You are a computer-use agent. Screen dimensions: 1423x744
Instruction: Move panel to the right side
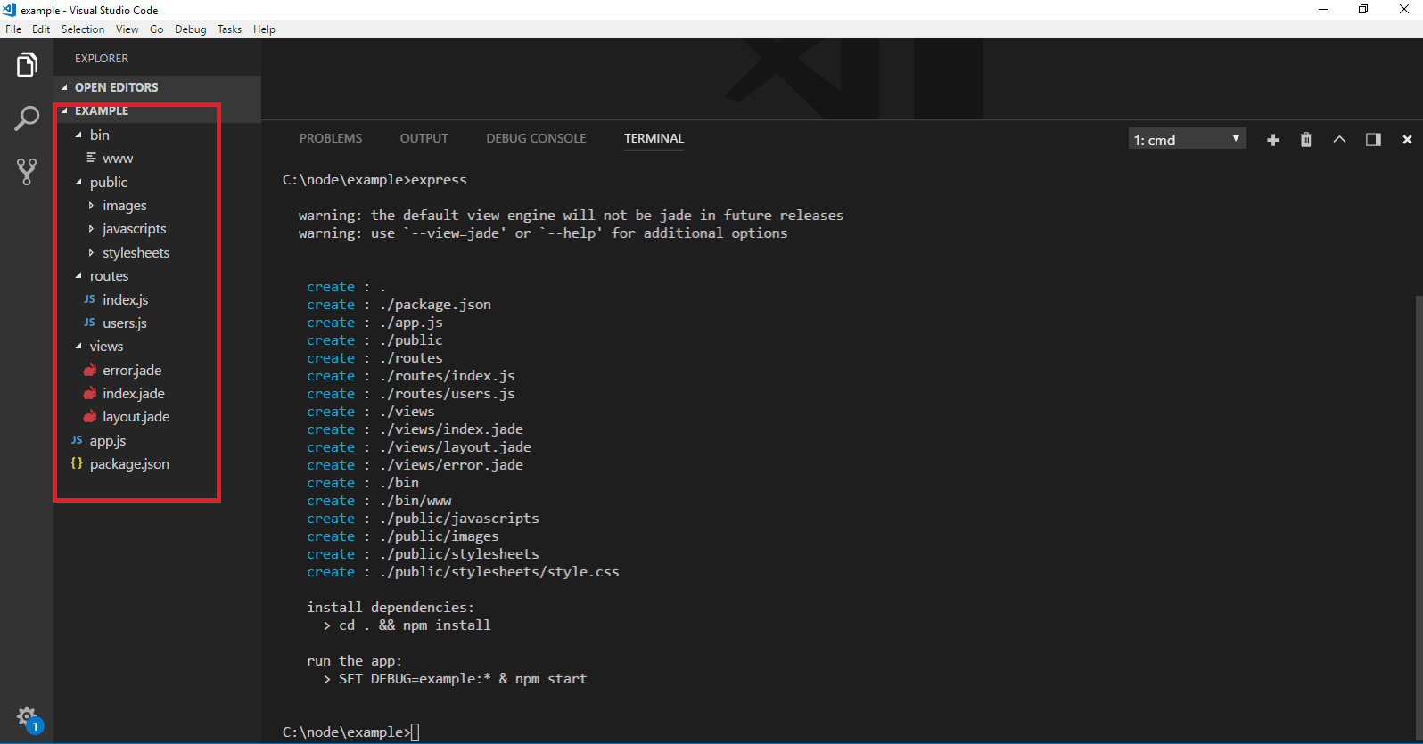(1373, 140)
